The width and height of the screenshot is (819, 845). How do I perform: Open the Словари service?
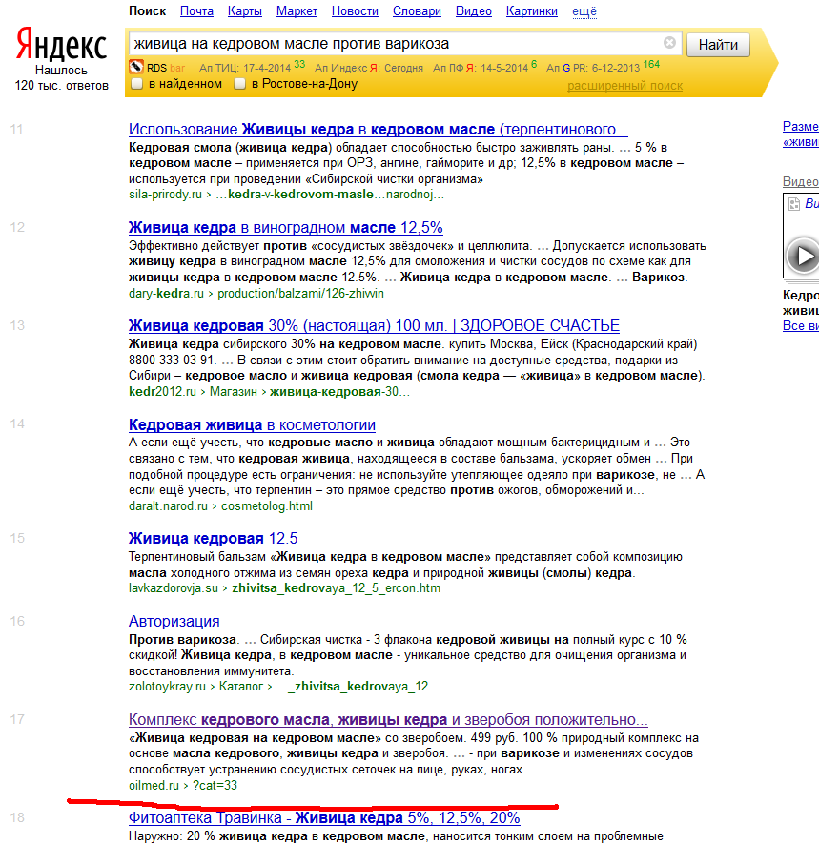(417, 11)
